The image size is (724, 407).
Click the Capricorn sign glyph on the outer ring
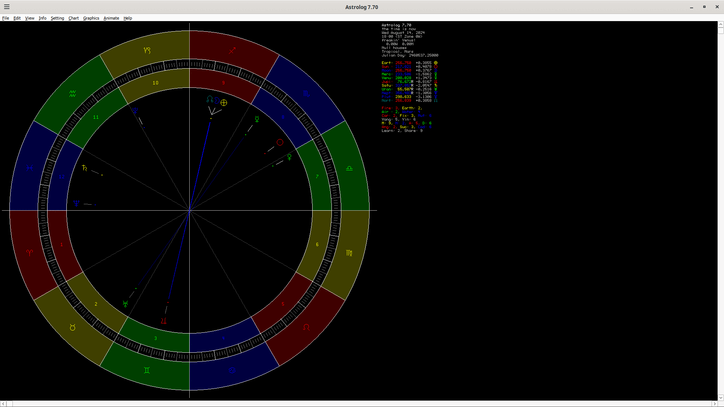(147, 50)
